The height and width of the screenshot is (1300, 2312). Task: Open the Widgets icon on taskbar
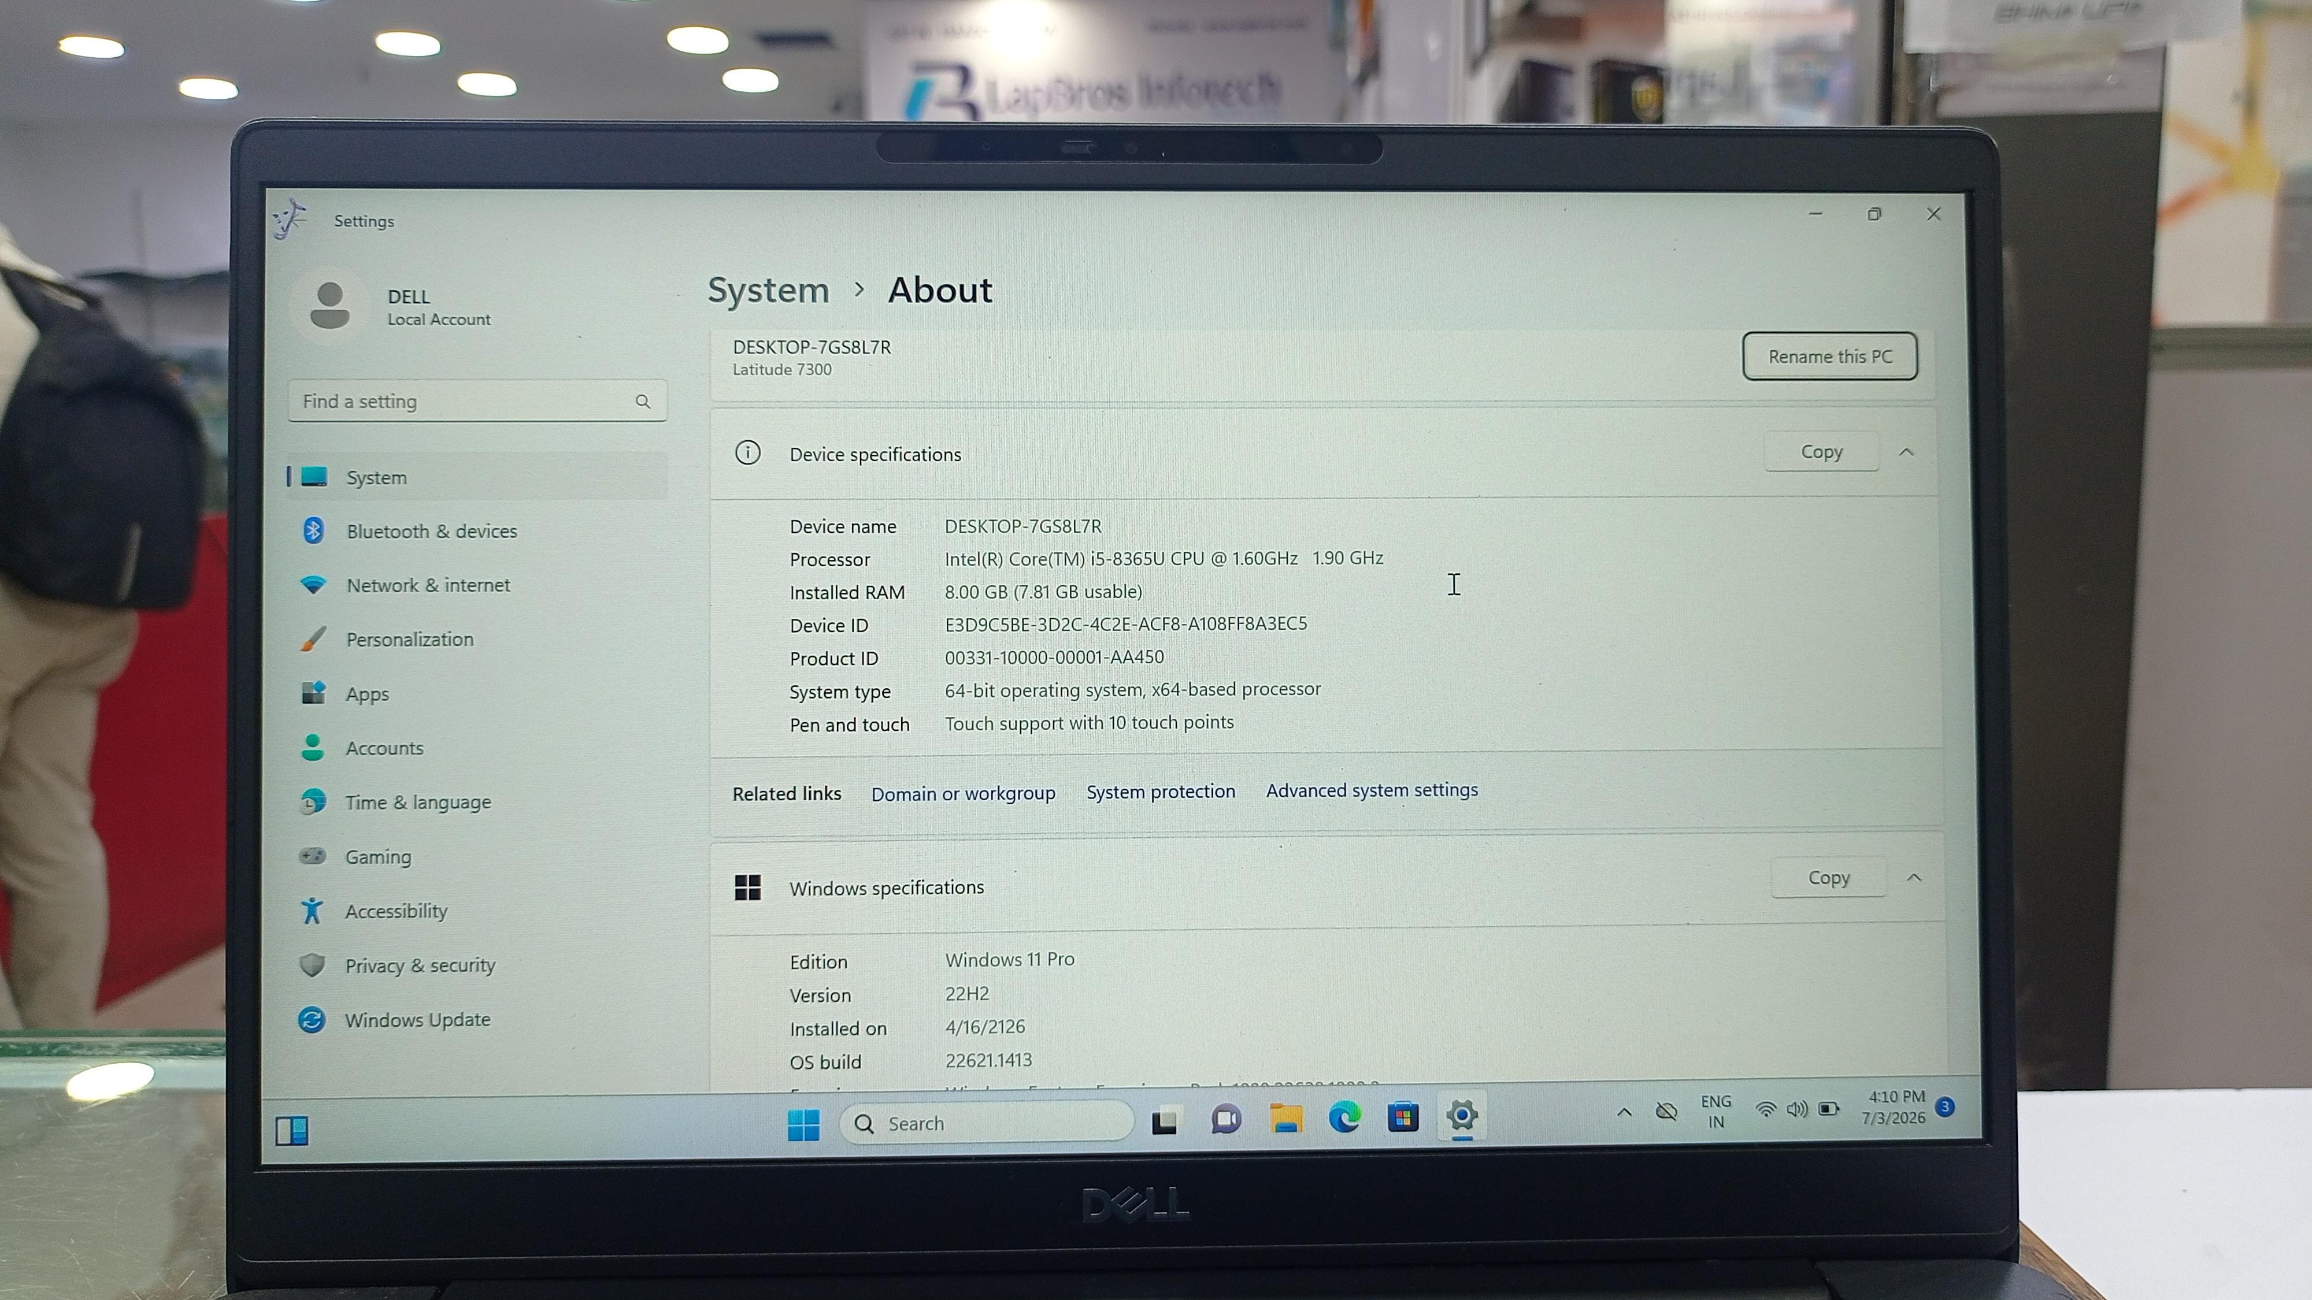coord(292,1131)
